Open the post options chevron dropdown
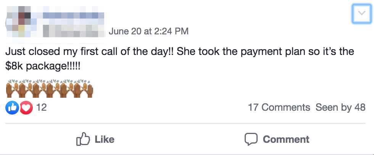The height and width of the screenshot is (155, 374). 360,15
